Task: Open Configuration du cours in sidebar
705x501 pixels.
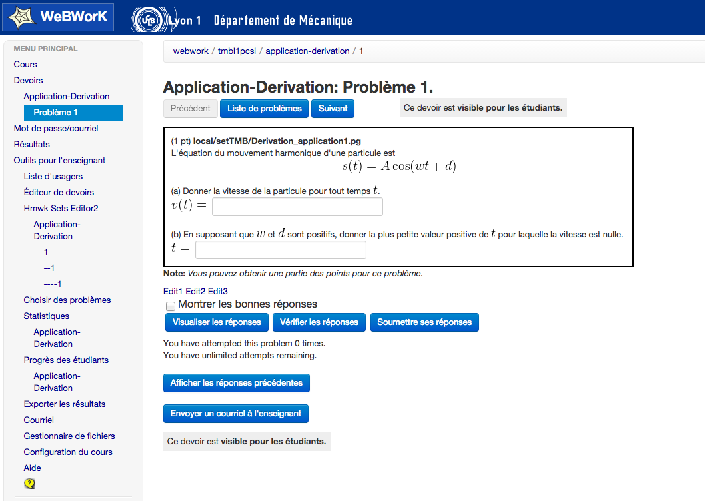Action: pyautogui.click(x=68, y=452)
